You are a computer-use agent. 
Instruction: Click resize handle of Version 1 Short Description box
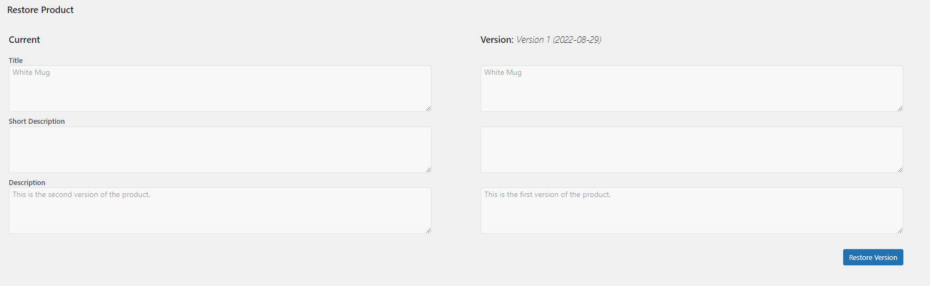point(900,170)
